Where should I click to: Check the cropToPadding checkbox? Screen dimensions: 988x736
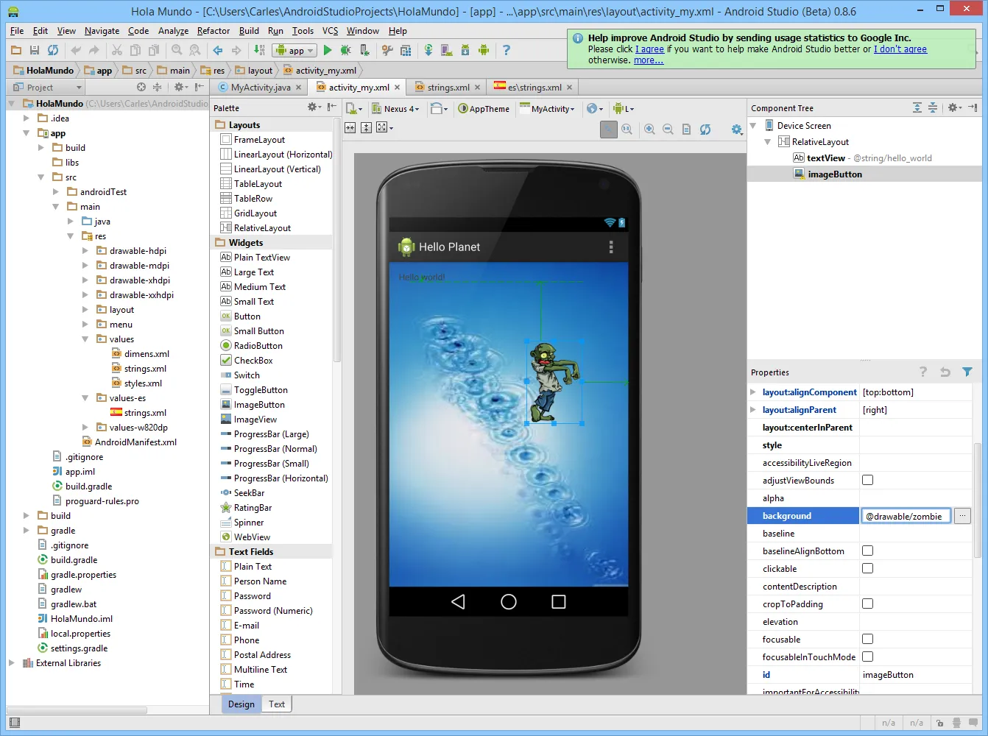pyautogui.click(x=867, y=604)
